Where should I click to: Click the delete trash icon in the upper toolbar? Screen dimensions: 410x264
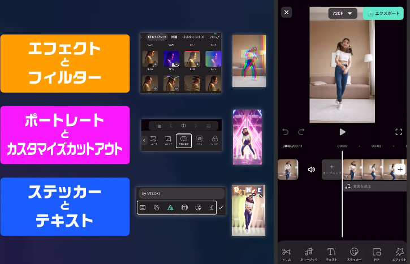(x=209, y=125)
